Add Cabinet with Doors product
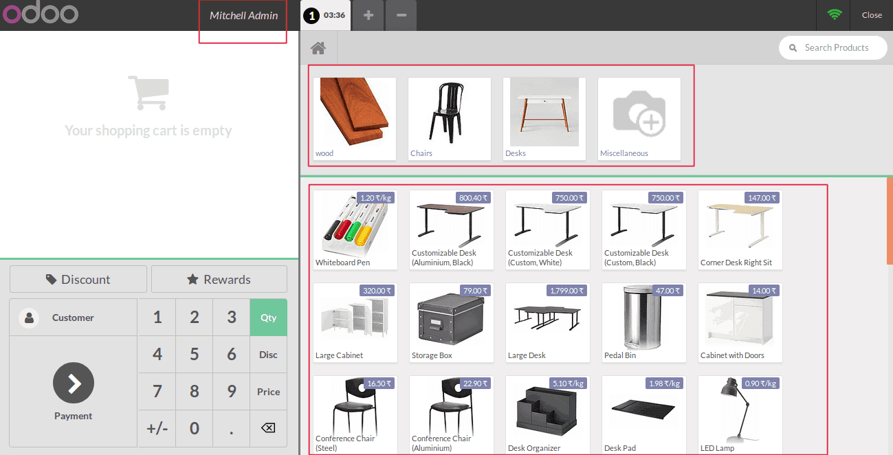The width and height of the screenshot is (893, 455). [740, 322]
